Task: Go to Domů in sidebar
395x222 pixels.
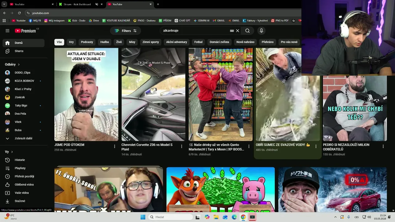Action: pyautogui.click(x=23, y=43)
